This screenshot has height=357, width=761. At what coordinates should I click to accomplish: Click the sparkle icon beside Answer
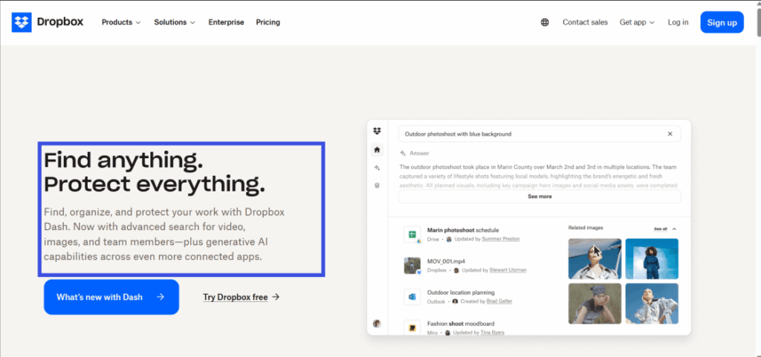403,153
